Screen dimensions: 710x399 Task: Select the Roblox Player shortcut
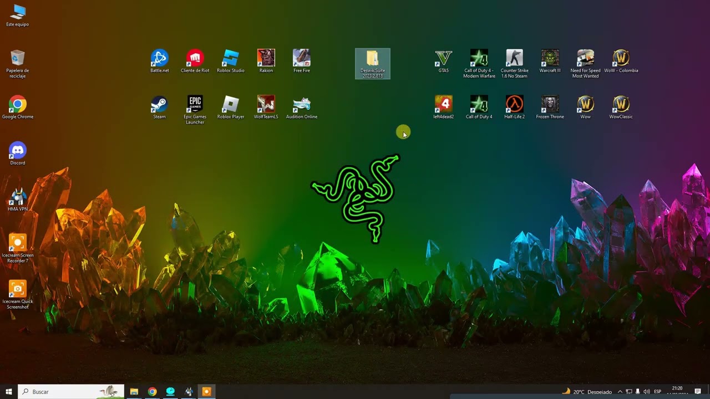pos(231,108)
